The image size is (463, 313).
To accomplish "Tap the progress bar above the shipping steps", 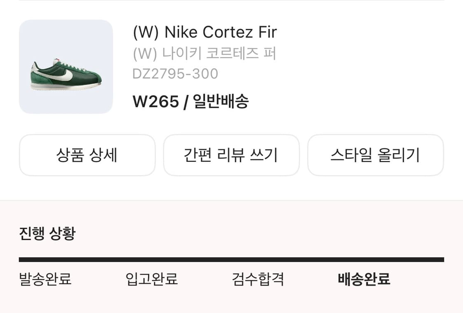I will [231, 259].
